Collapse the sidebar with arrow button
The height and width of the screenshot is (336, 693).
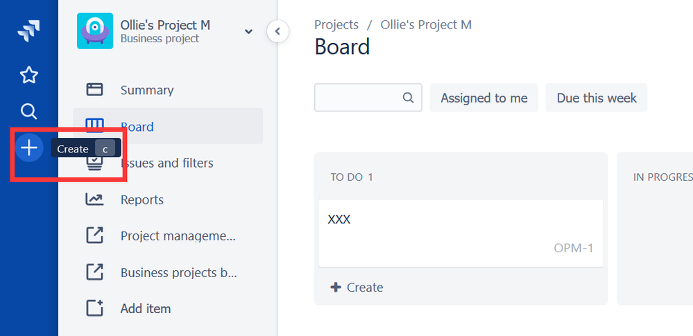coord(278,31)
